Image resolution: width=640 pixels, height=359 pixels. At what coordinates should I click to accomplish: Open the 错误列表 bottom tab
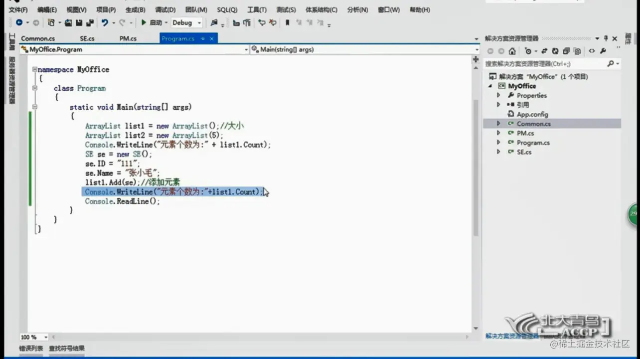point(31,349)
